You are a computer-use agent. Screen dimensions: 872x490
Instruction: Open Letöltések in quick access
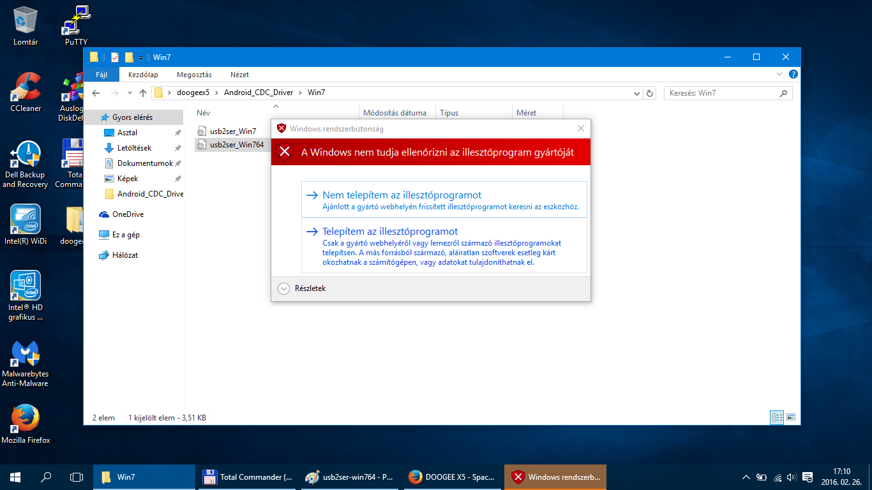click(x=134, y=148)
